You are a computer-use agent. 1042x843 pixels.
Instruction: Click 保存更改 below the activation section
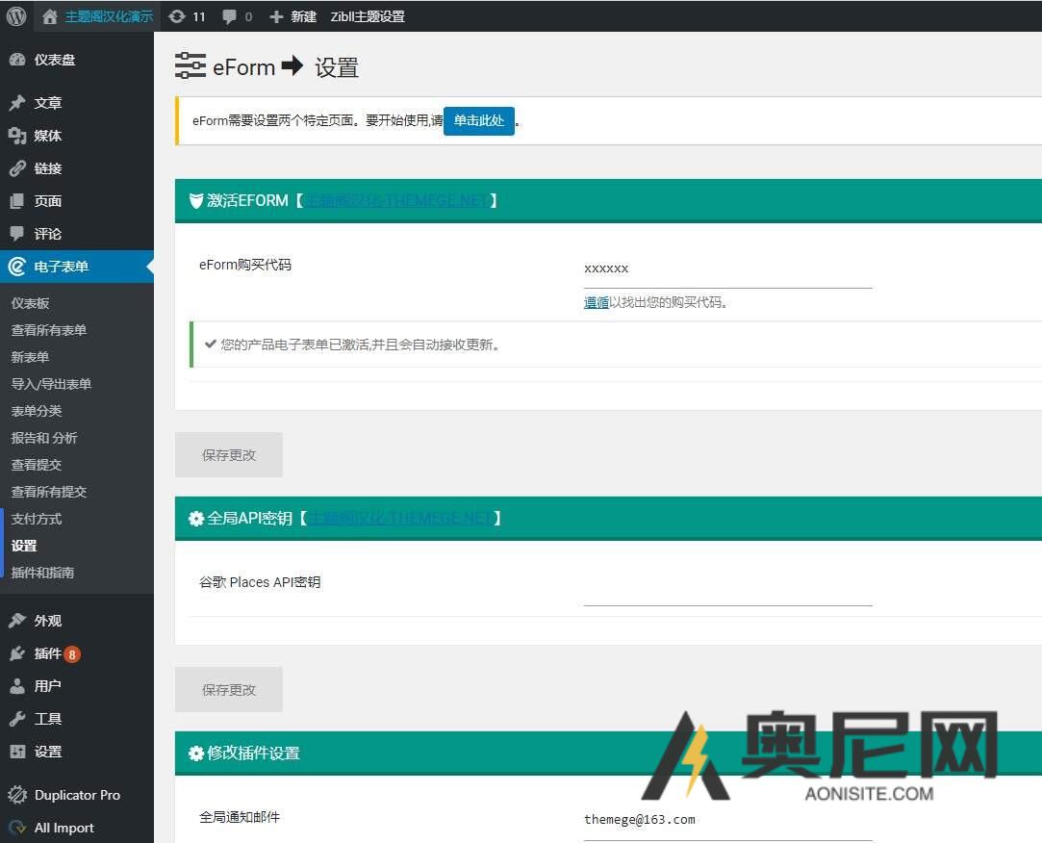229,455
